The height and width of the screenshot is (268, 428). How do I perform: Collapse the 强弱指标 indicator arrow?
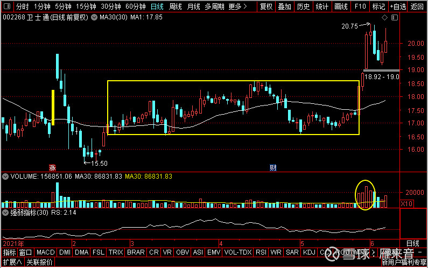[5, 213]
